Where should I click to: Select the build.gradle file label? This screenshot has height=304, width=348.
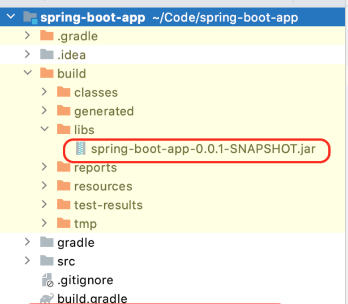click(92, 298)
